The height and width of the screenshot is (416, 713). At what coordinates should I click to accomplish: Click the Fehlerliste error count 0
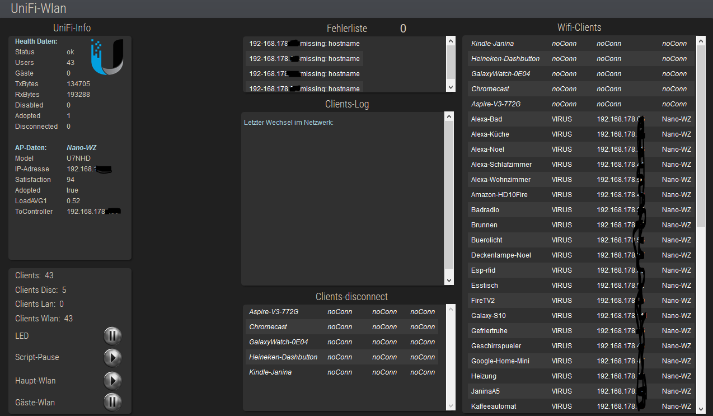pyautogui.click(x=403, y=29)
